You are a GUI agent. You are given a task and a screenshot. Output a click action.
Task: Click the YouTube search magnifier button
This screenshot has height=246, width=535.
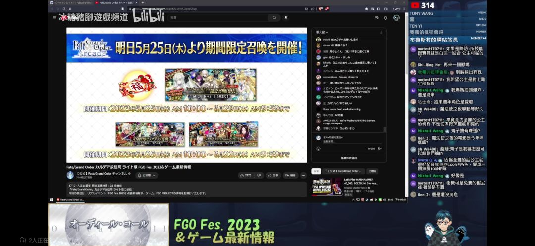[274, 18]
